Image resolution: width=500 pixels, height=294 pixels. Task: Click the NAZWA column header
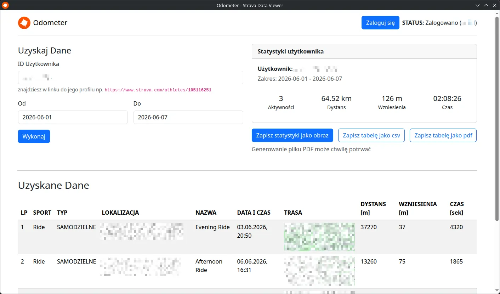pos(206,213)
